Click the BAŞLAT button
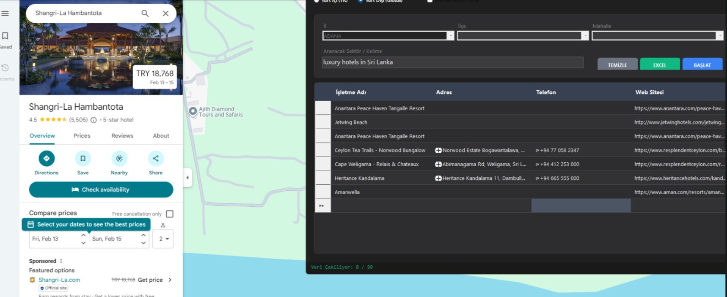Screen dimensions: 727x297 point(702,65)
